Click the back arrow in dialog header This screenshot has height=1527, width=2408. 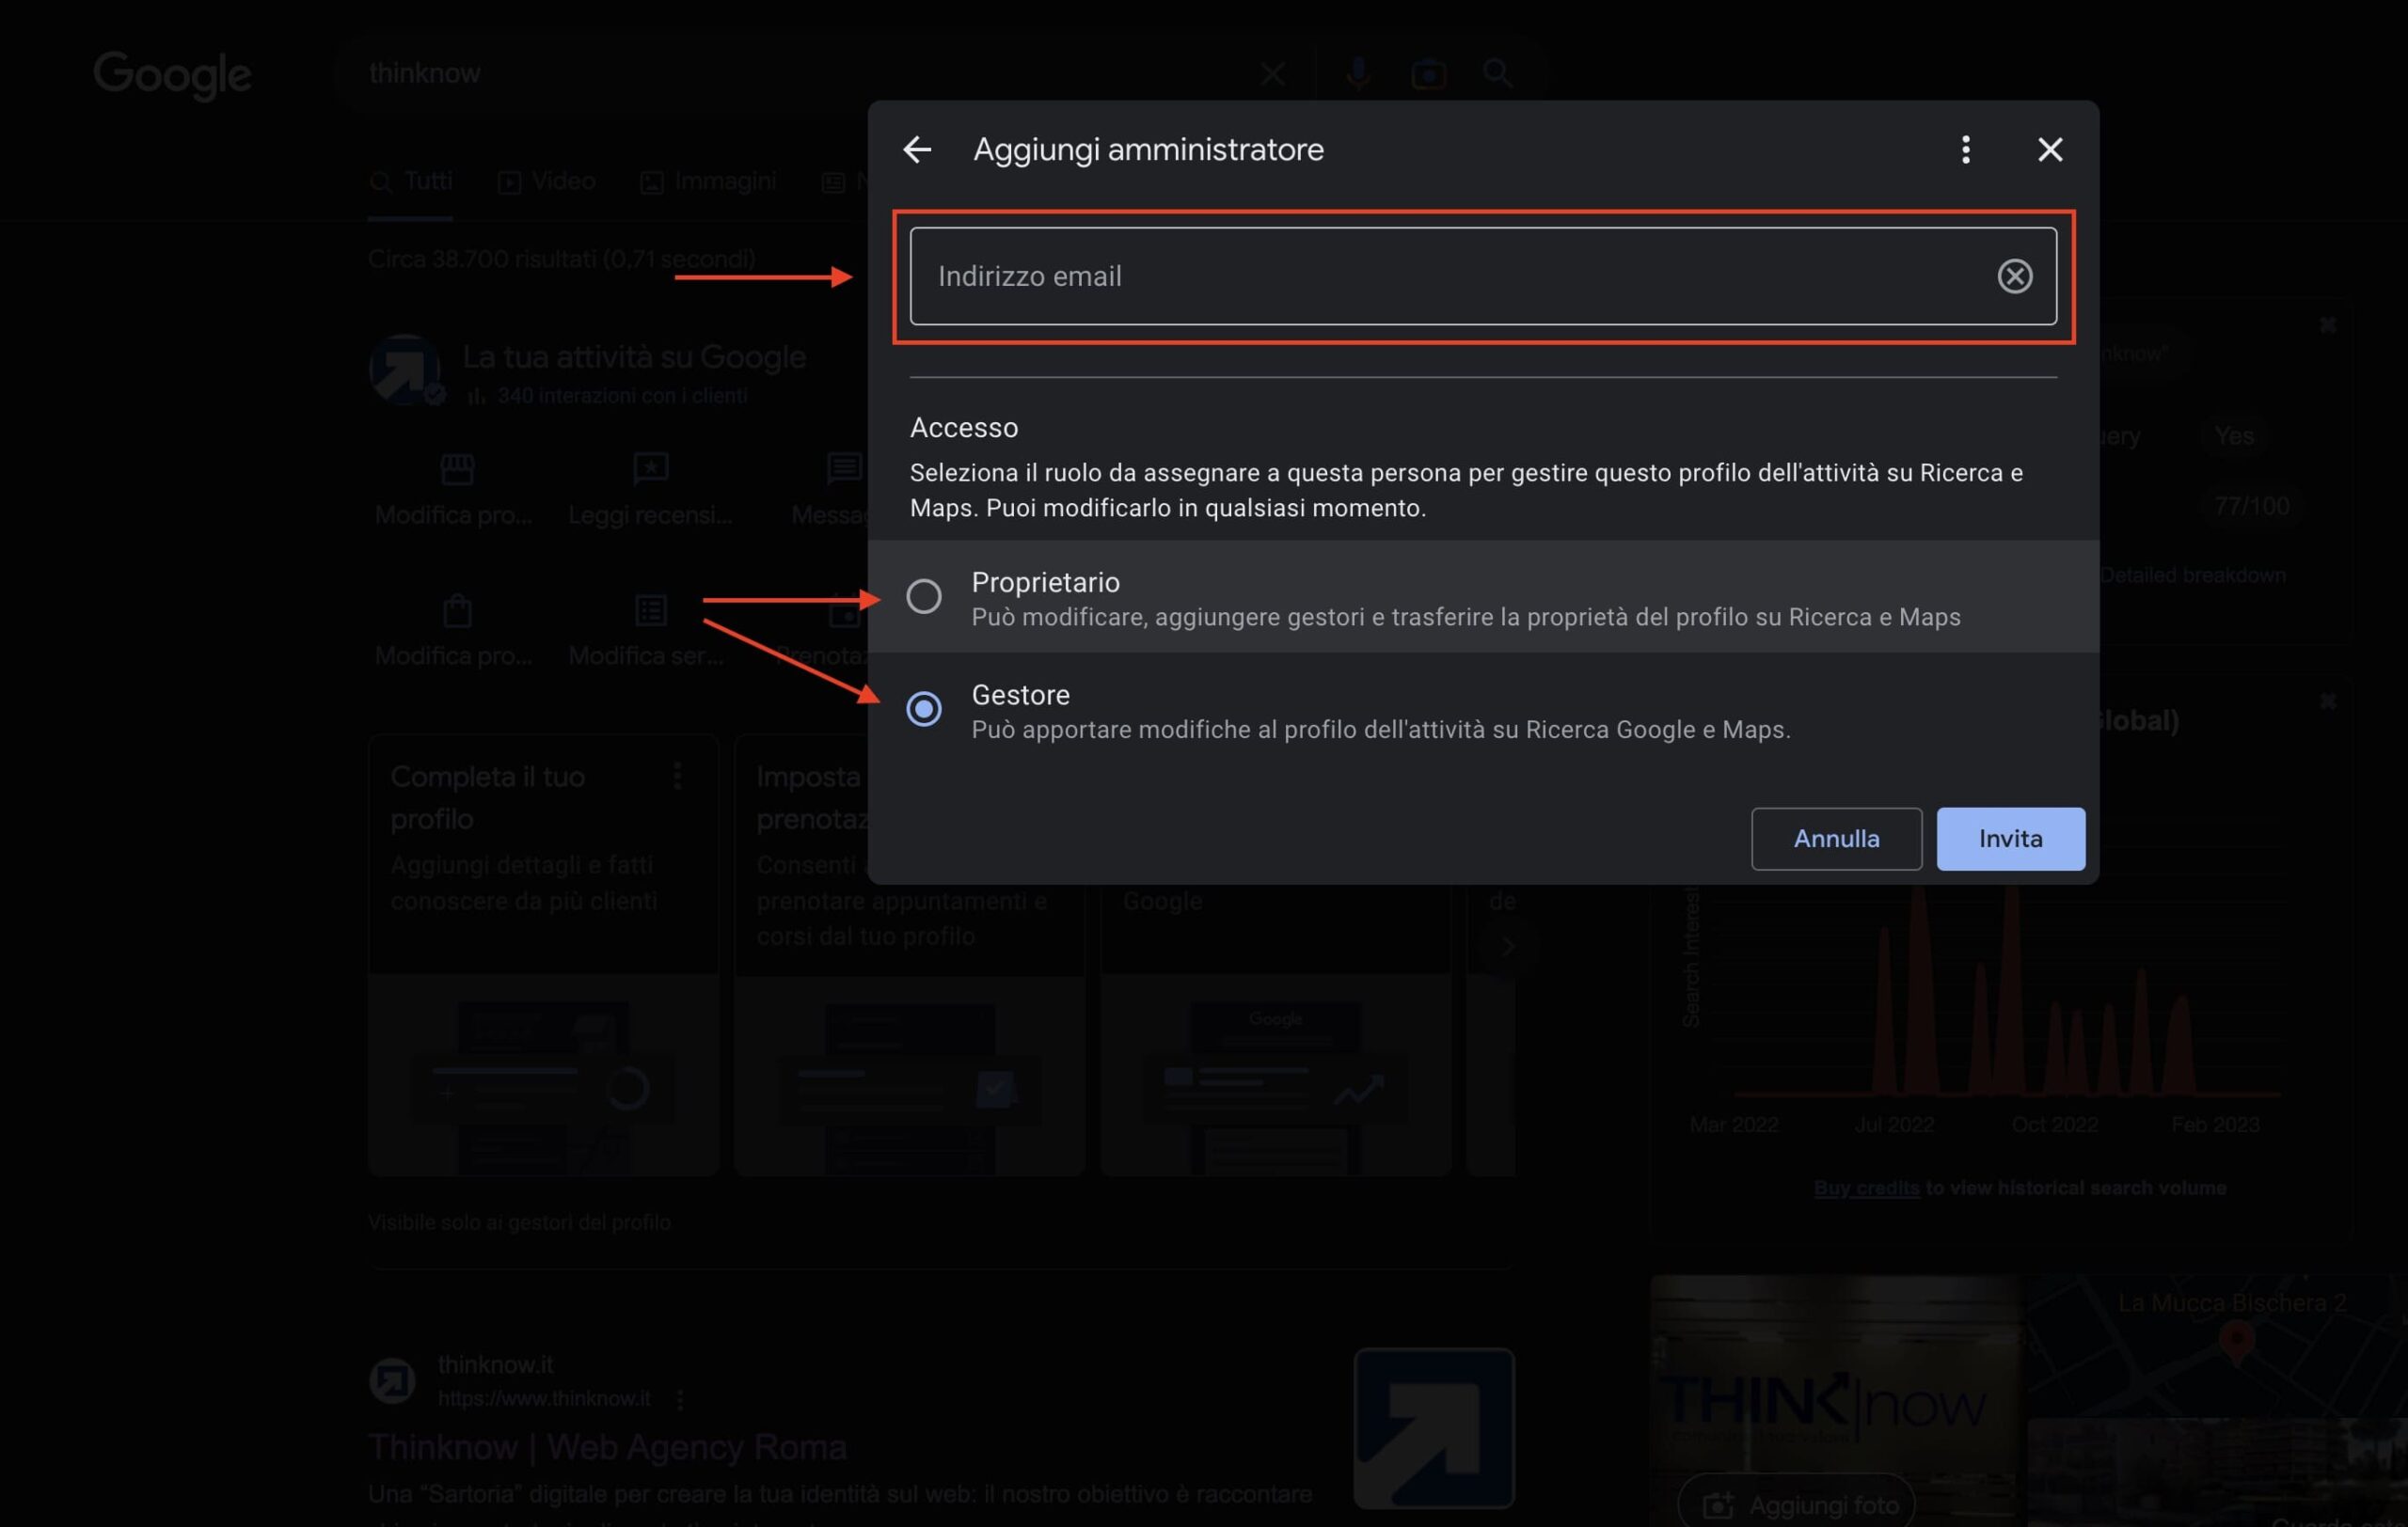[917, 150]
